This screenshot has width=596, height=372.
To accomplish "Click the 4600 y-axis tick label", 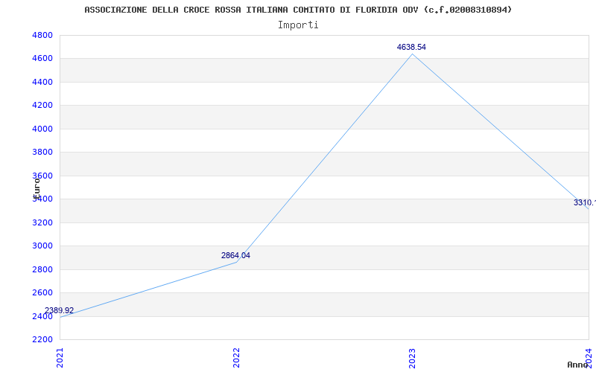I will click(42, 59).
